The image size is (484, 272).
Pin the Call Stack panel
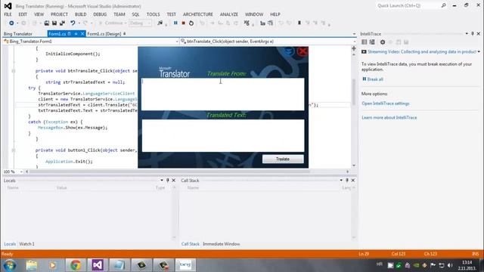pos(347,181)
